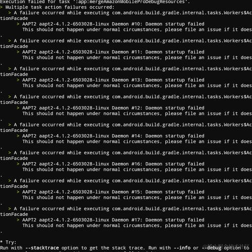Viewport: 252px width, 252px height.
Task: Click the arrow marker before Daemon #17 line
Action: [18, 220]
